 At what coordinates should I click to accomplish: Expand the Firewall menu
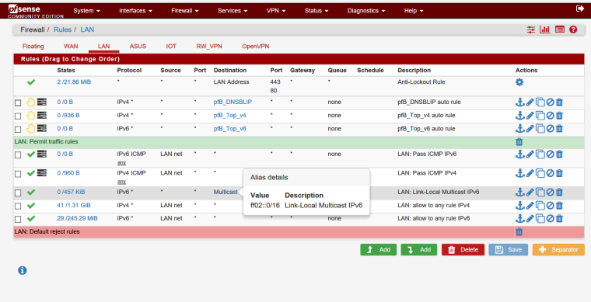point(185,11)
